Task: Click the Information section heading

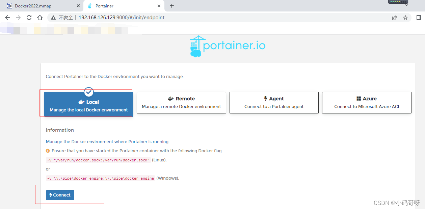Action: 60,130
